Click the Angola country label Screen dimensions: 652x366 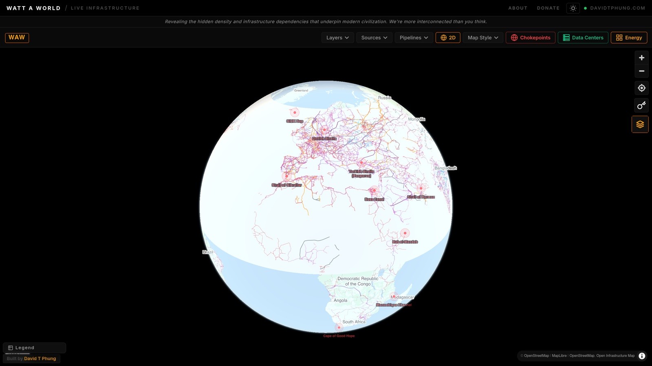point(341,301)
